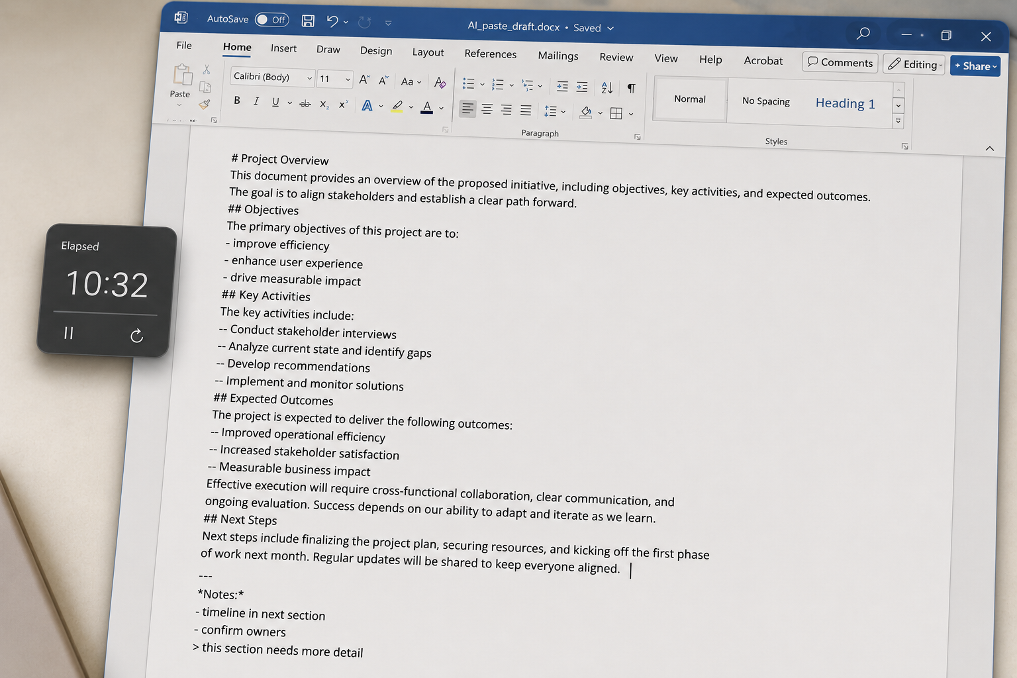Switch to the Layout tab

click(x=428, y=52)
